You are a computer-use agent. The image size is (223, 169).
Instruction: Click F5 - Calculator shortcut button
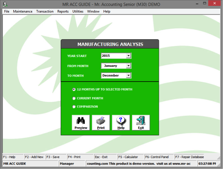pos(131,157)
